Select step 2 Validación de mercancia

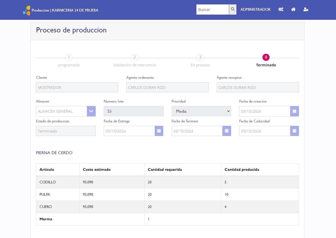pyautogui.click(x=134, y=57)
